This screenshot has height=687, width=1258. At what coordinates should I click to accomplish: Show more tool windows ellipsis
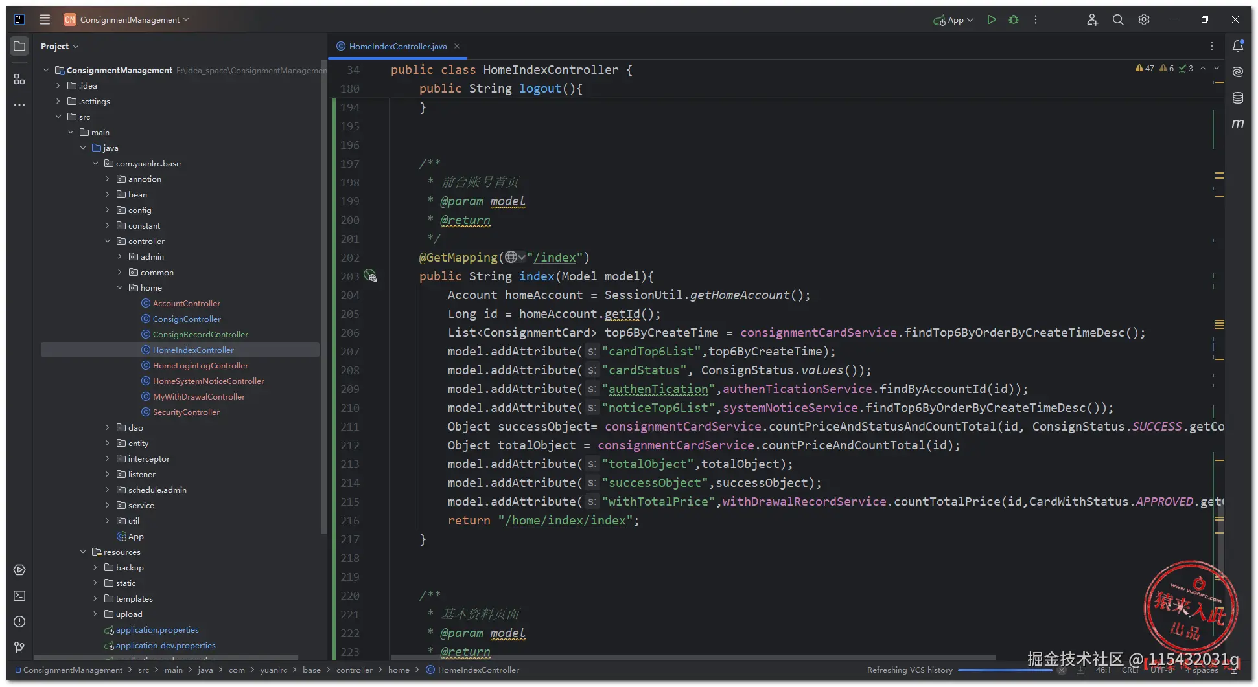19,105
